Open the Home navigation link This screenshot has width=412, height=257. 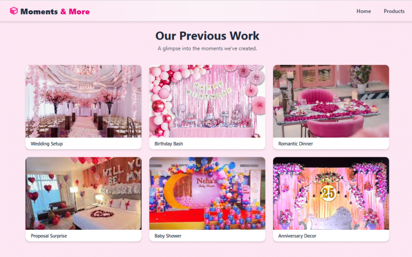click(364, 11)
